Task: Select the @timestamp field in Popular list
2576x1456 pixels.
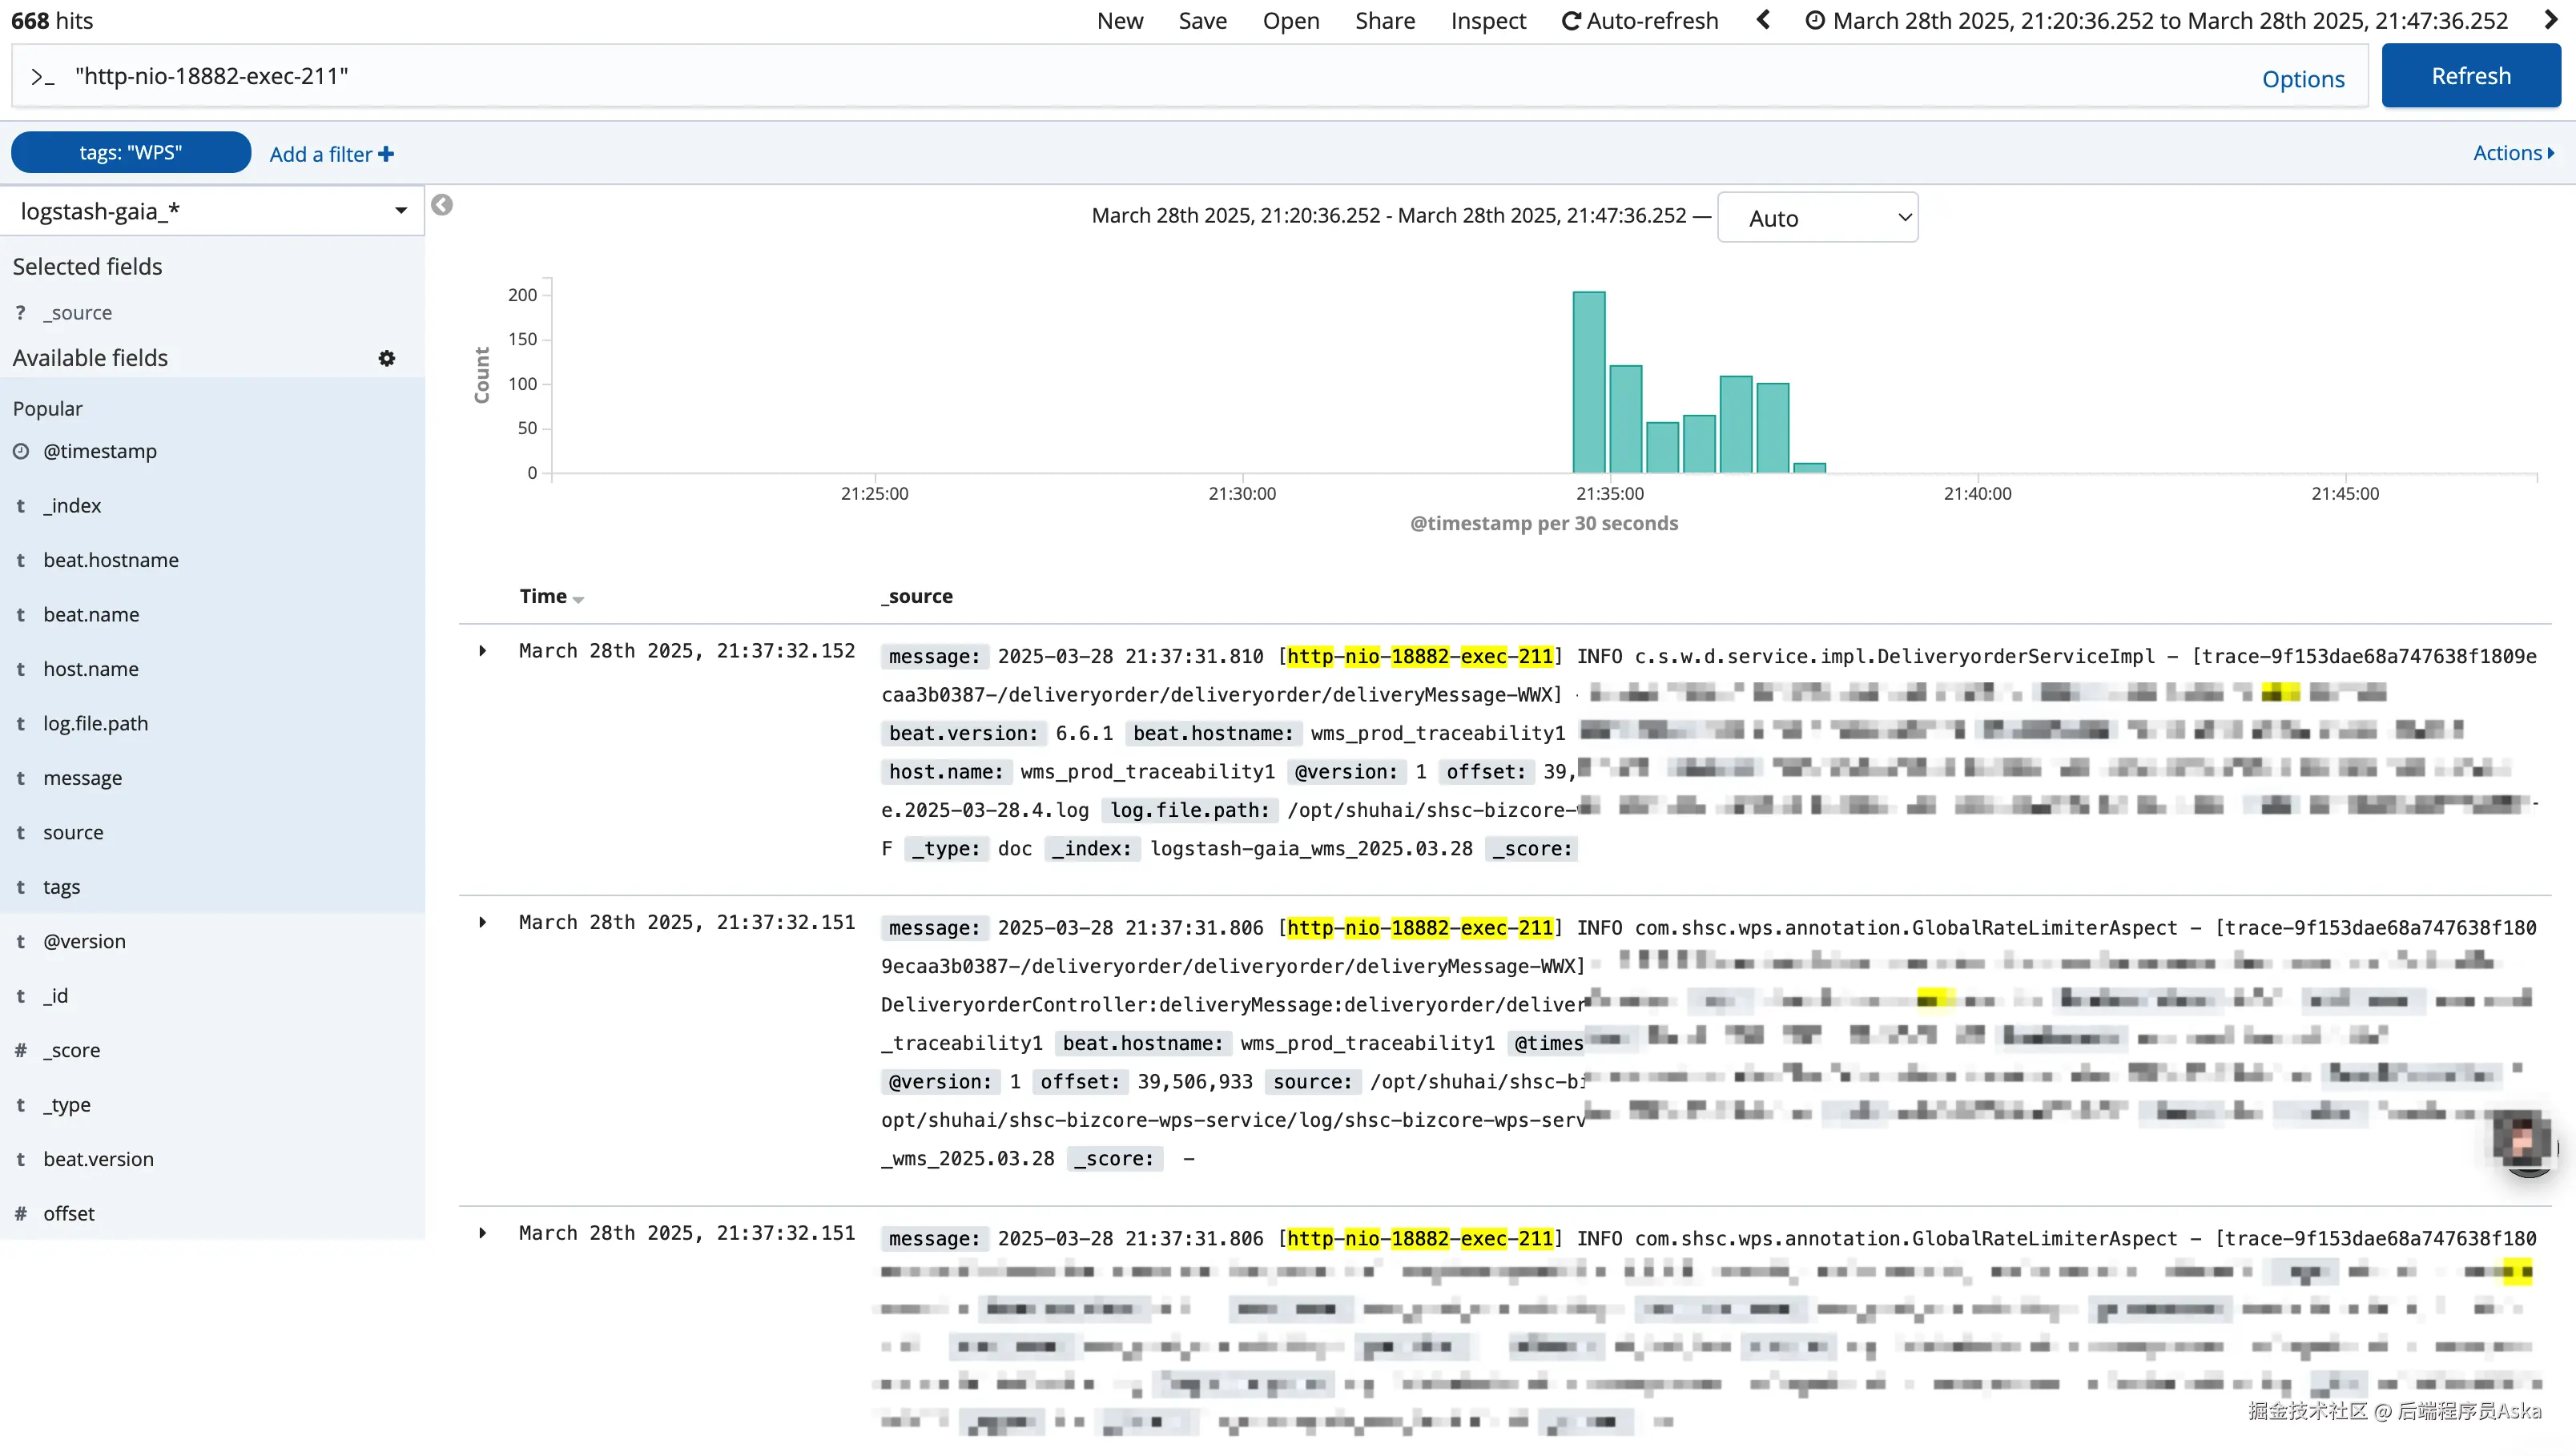Action: point(100,451)
